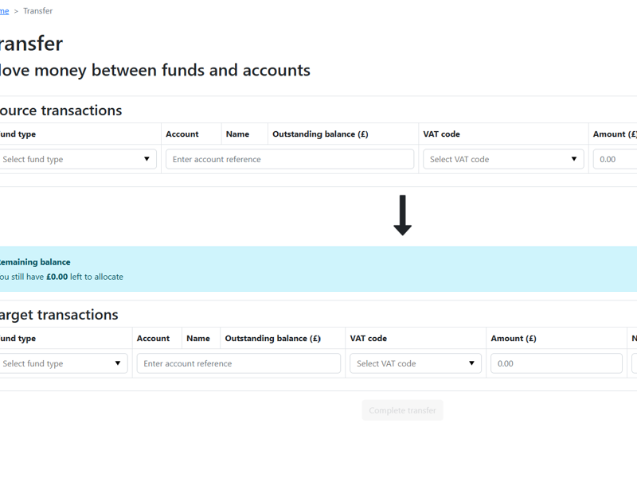Open the target fund type dropdown

[x=62, y=363]
